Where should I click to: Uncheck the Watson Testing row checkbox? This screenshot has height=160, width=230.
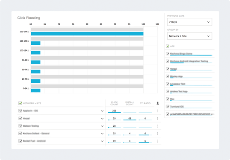click(20, 126)
